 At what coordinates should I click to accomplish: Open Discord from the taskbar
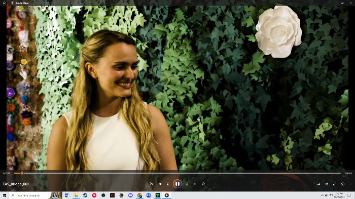tap(130, 195)
